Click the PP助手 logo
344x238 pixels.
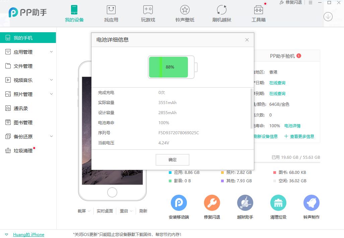coord(28,12)
